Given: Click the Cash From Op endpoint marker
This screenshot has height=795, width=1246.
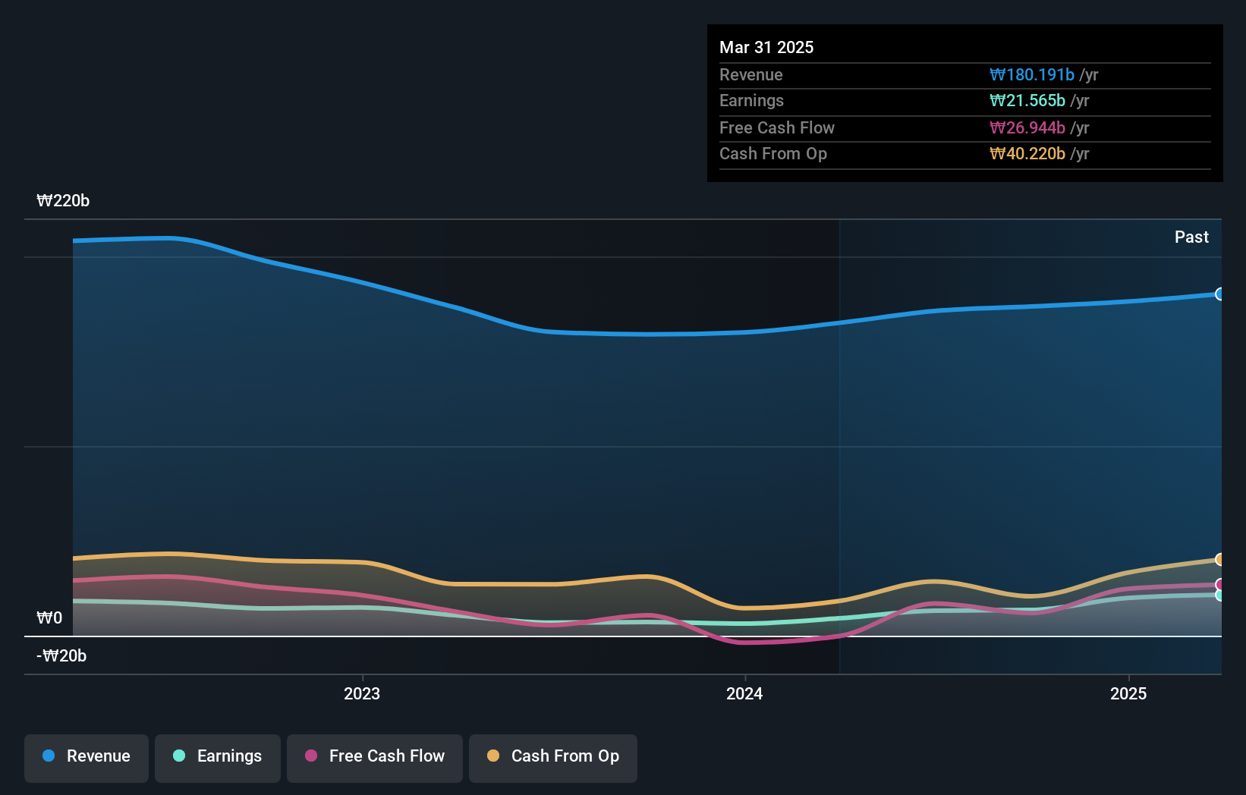Looking at the screenshot, I should (x=1219, y=560).
